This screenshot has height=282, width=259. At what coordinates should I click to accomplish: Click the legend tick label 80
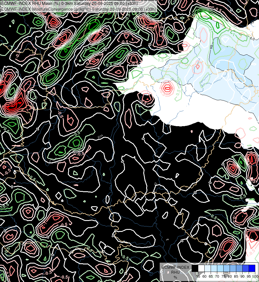click(230, 277)
